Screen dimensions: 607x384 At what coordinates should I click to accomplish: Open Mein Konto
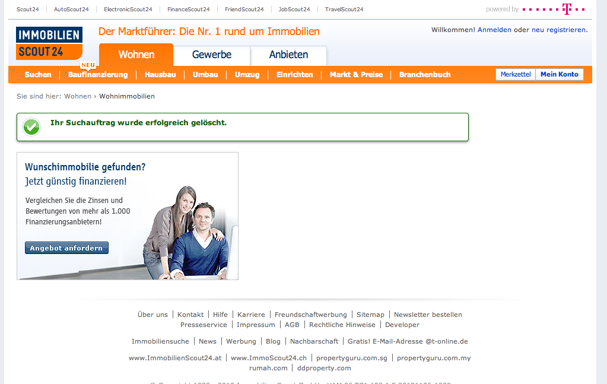560,74
